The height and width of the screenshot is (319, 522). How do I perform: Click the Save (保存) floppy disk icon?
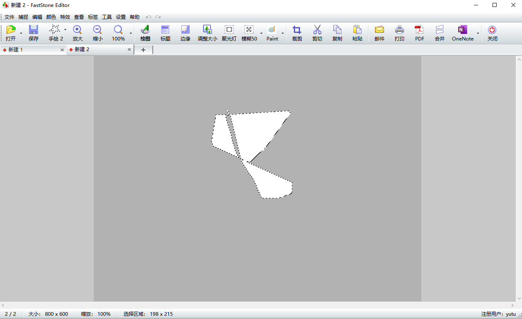(33, 30)
